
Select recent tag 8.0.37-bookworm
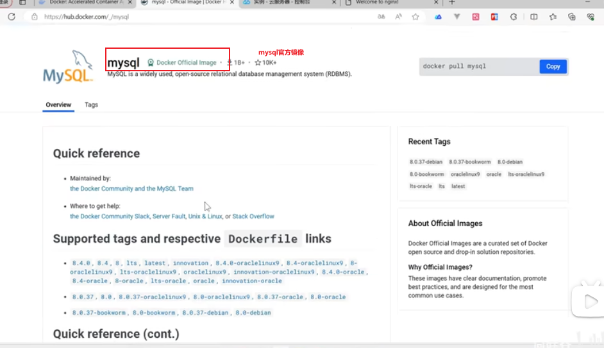[470, 162]
